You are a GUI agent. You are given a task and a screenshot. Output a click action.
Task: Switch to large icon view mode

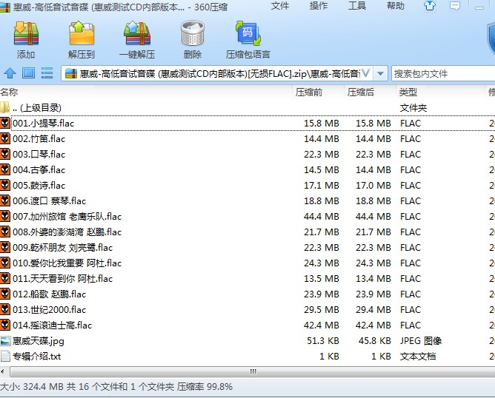28,73
